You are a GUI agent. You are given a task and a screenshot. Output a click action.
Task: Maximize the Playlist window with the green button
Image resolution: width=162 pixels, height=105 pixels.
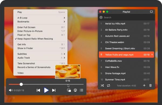point(107,12)
